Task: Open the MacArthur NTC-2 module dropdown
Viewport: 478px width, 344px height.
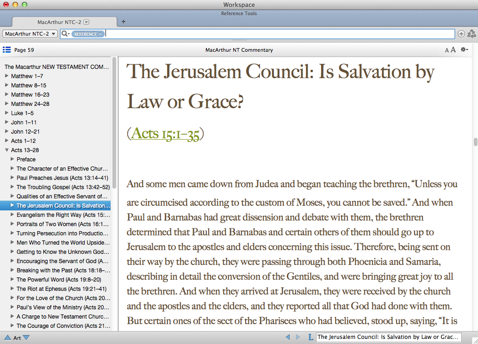Action: (30, 34)
